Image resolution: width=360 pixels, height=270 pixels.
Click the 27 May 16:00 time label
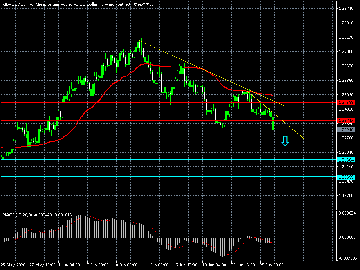click(42, 265)
